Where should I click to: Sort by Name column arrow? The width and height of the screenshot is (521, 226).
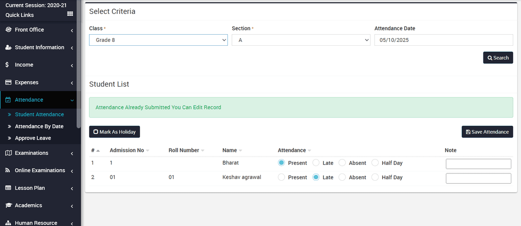[240, 150]
